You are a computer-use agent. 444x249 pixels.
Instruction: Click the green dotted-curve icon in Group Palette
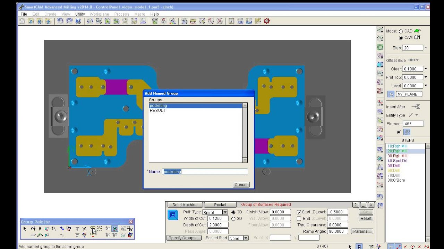[x=40, y=235]
